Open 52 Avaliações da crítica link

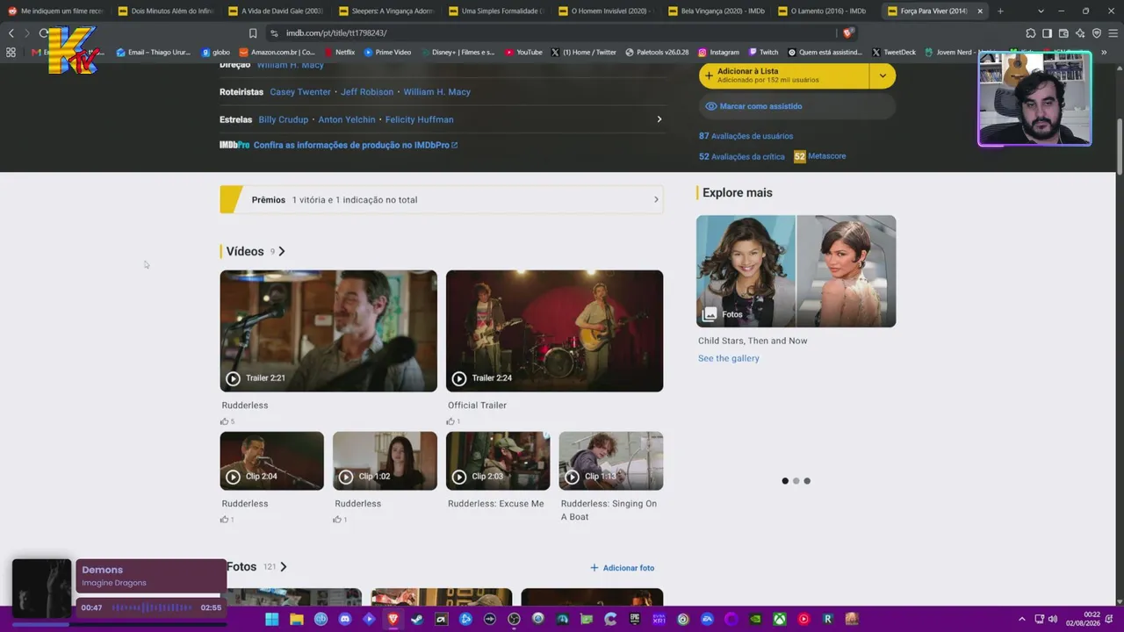click(x=742, y=156)
